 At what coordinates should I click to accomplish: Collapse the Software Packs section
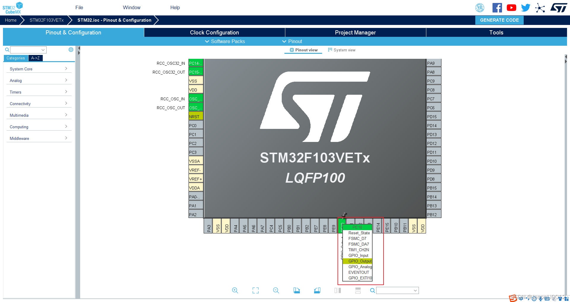225,42
